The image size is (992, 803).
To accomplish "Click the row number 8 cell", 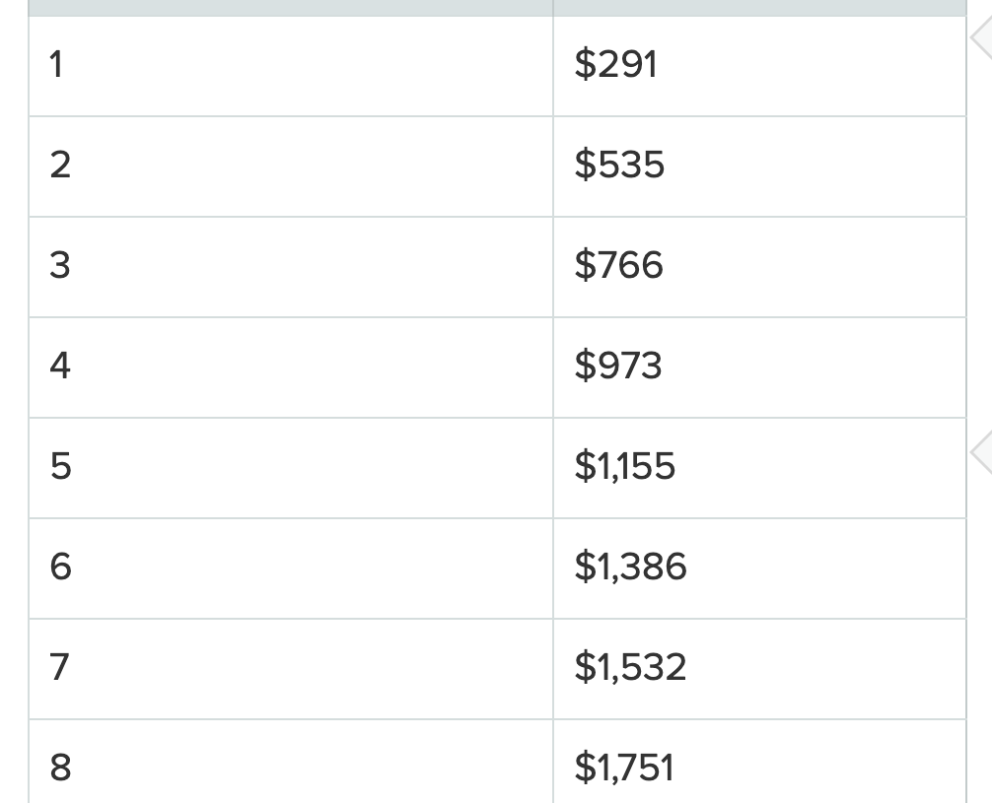I will pos(291,762).
